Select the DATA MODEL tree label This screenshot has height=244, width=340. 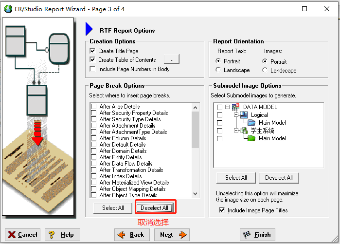260,107
